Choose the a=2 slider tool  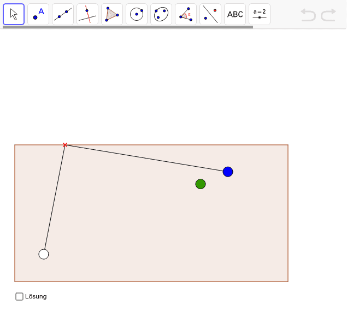pyautogui.click(x=260, y=14)
